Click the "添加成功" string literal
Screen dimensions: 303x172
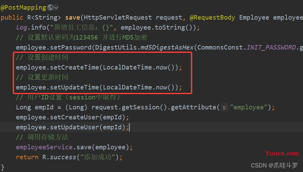pos(99,157)
